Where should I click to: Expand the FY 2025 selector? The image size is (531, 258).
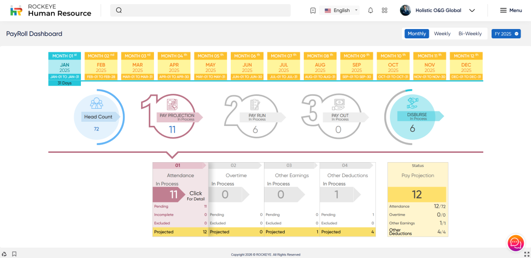pos(506,34)
